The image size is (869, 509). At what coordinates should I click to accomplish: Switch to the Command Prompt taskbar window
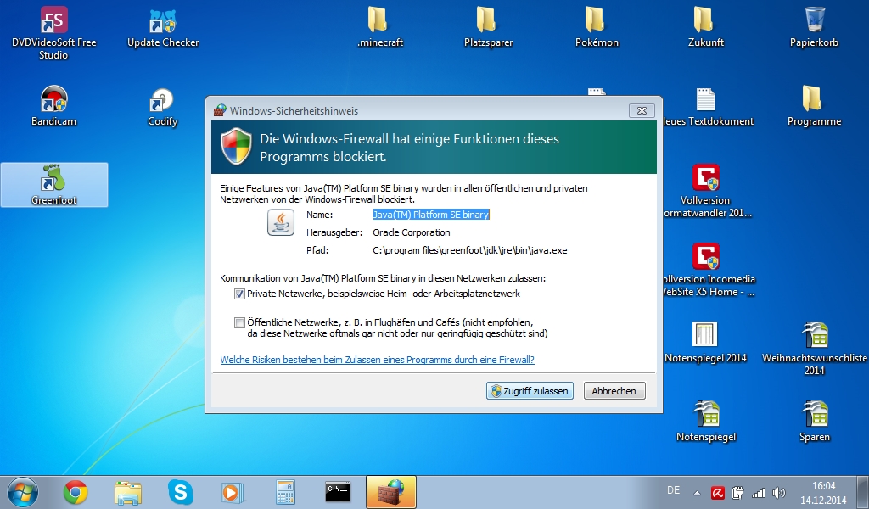pos(338,491)
